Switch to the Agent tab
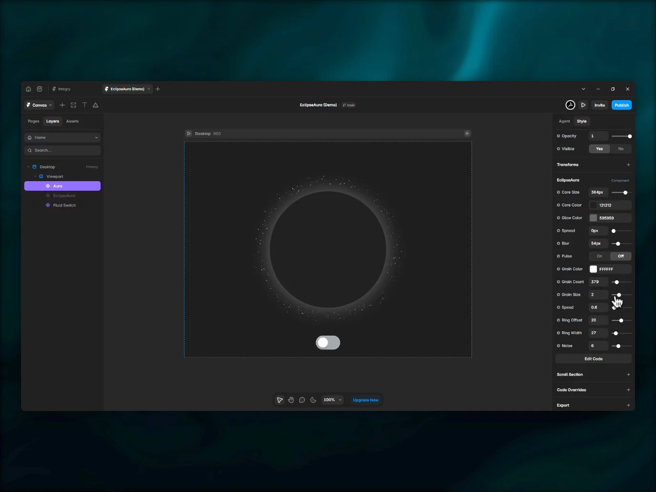Screen dimensions: 656x492 point(564,121)
